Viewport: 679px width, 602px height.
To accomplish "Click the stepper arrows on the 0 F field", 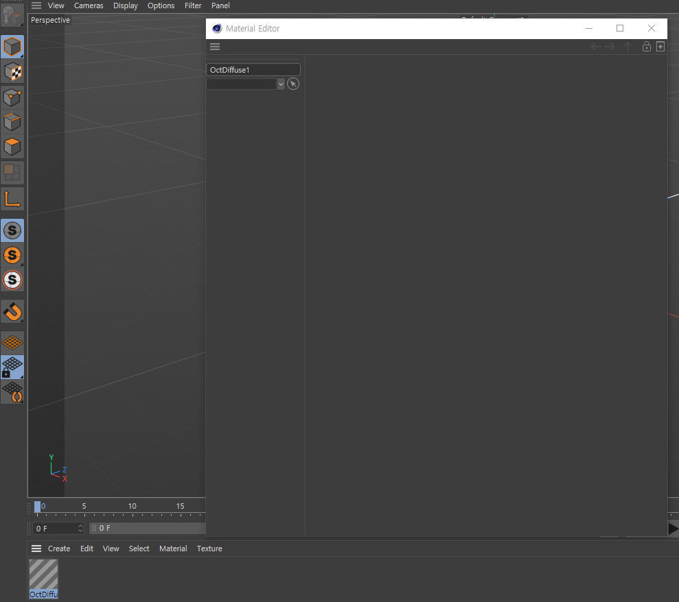I will [80, 529].
